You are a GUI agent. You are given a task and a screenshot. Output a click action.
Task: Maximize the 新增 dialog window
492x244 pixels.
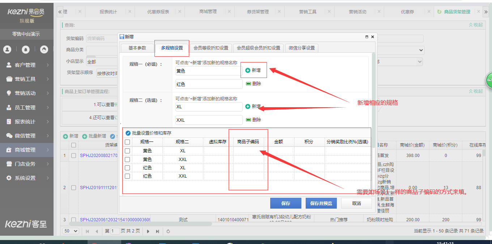(366, 37)
